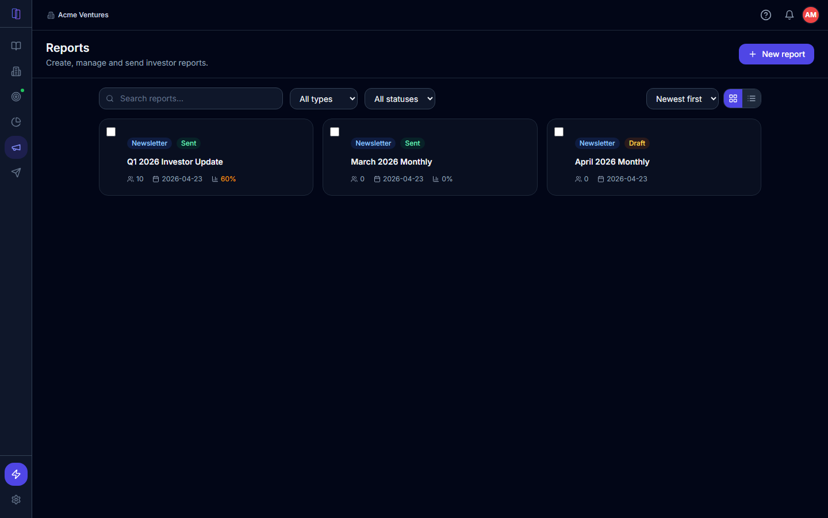
Task: Click Sent badge on Q1 2026 Investor Update
Action: pyautogui.click(x=189, y=143)
